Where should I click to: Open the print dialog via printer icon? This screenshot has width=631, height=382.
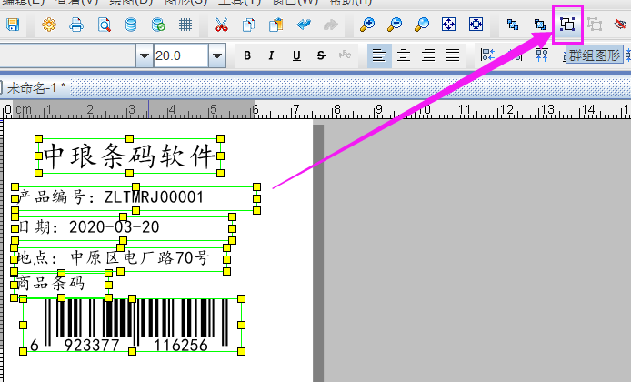click(77, 25)
